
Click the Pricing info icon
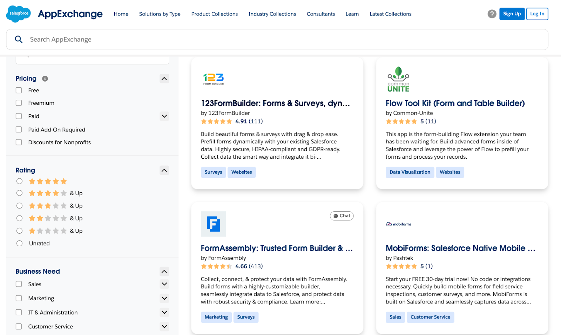pyautogui.click(x=45, y=78)
